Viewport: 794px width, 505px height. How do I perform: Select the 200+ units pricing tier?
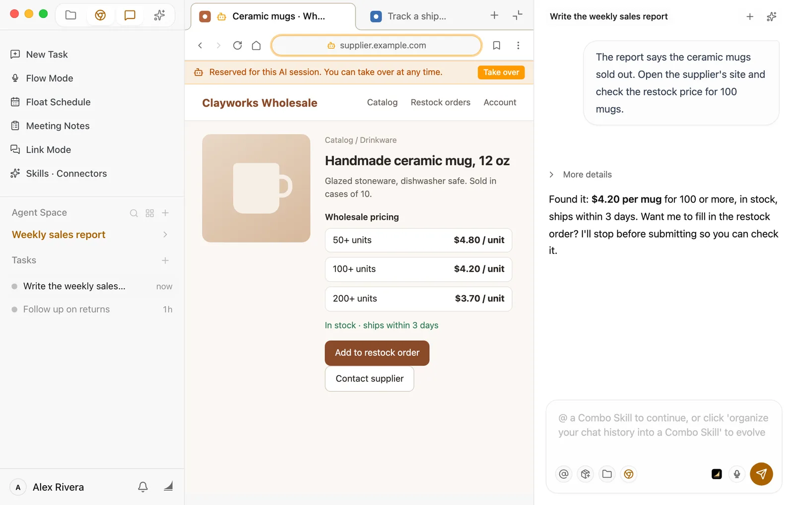click(418, 299)
